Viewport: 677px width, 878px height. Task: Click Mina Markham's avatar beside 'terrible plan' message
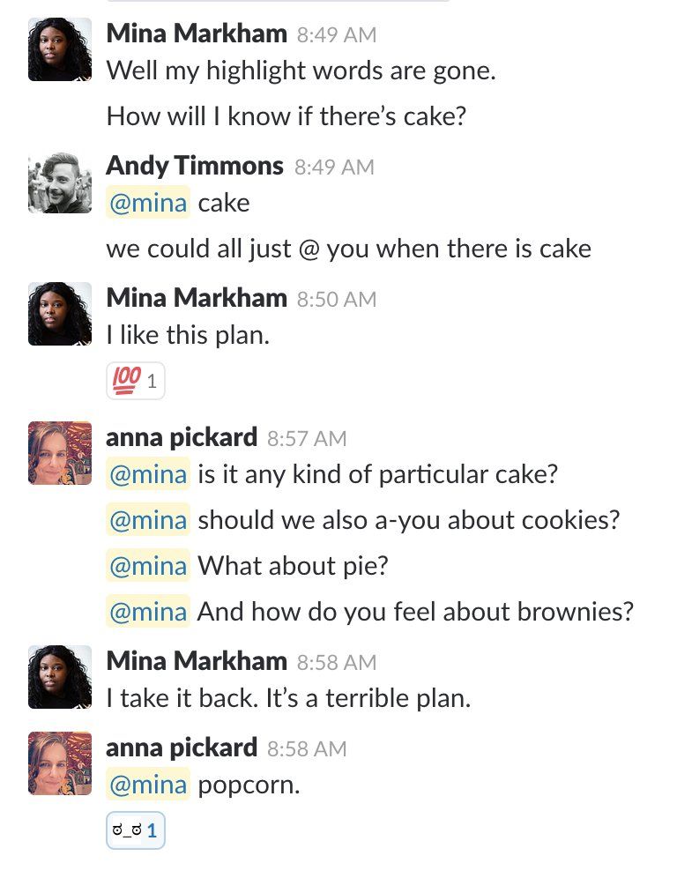[60, 677]
